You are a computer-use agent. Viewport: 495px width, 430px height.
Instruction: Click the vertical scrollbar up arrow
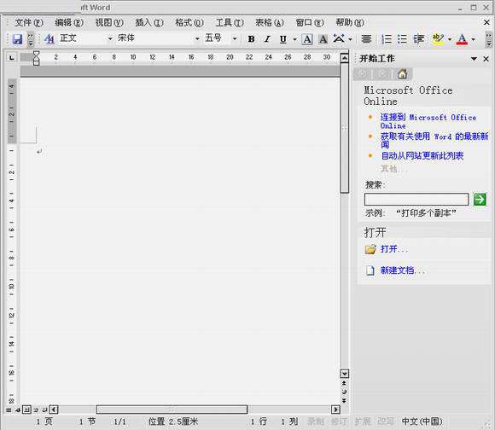tap(345, 58)
